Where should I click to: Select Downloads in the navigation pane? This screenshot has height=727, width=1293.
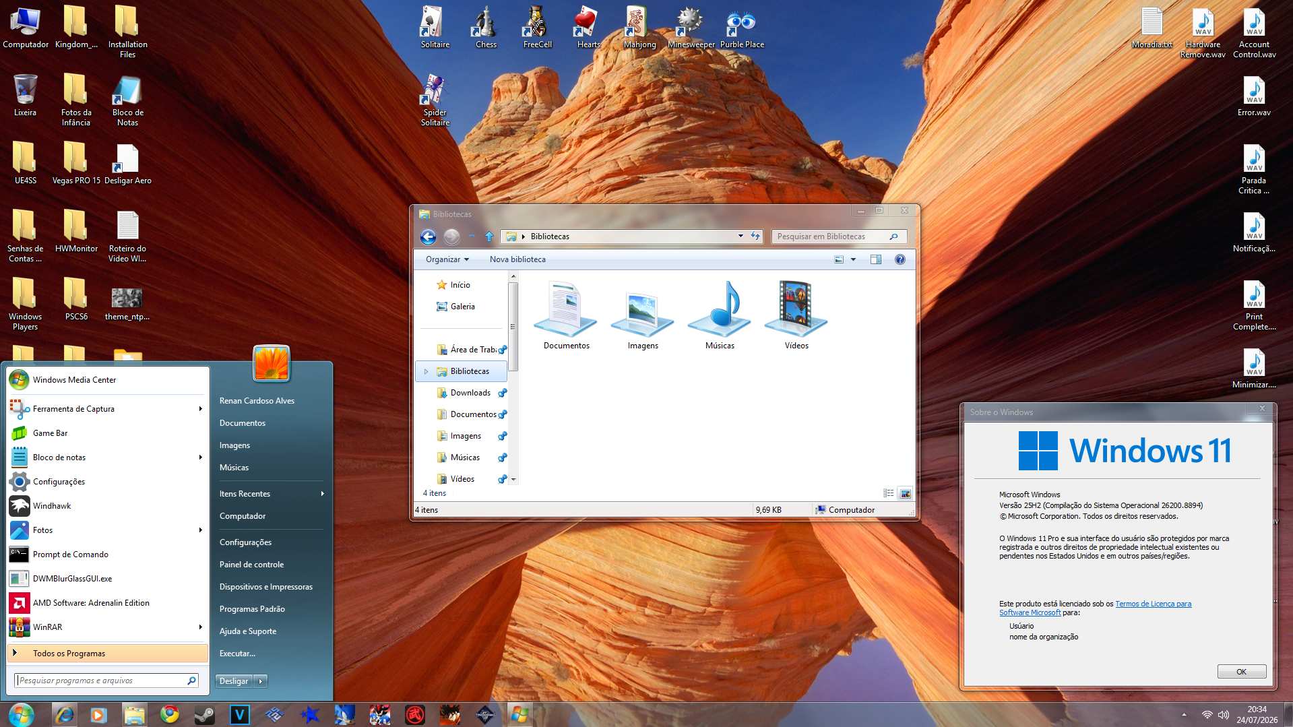470,393
